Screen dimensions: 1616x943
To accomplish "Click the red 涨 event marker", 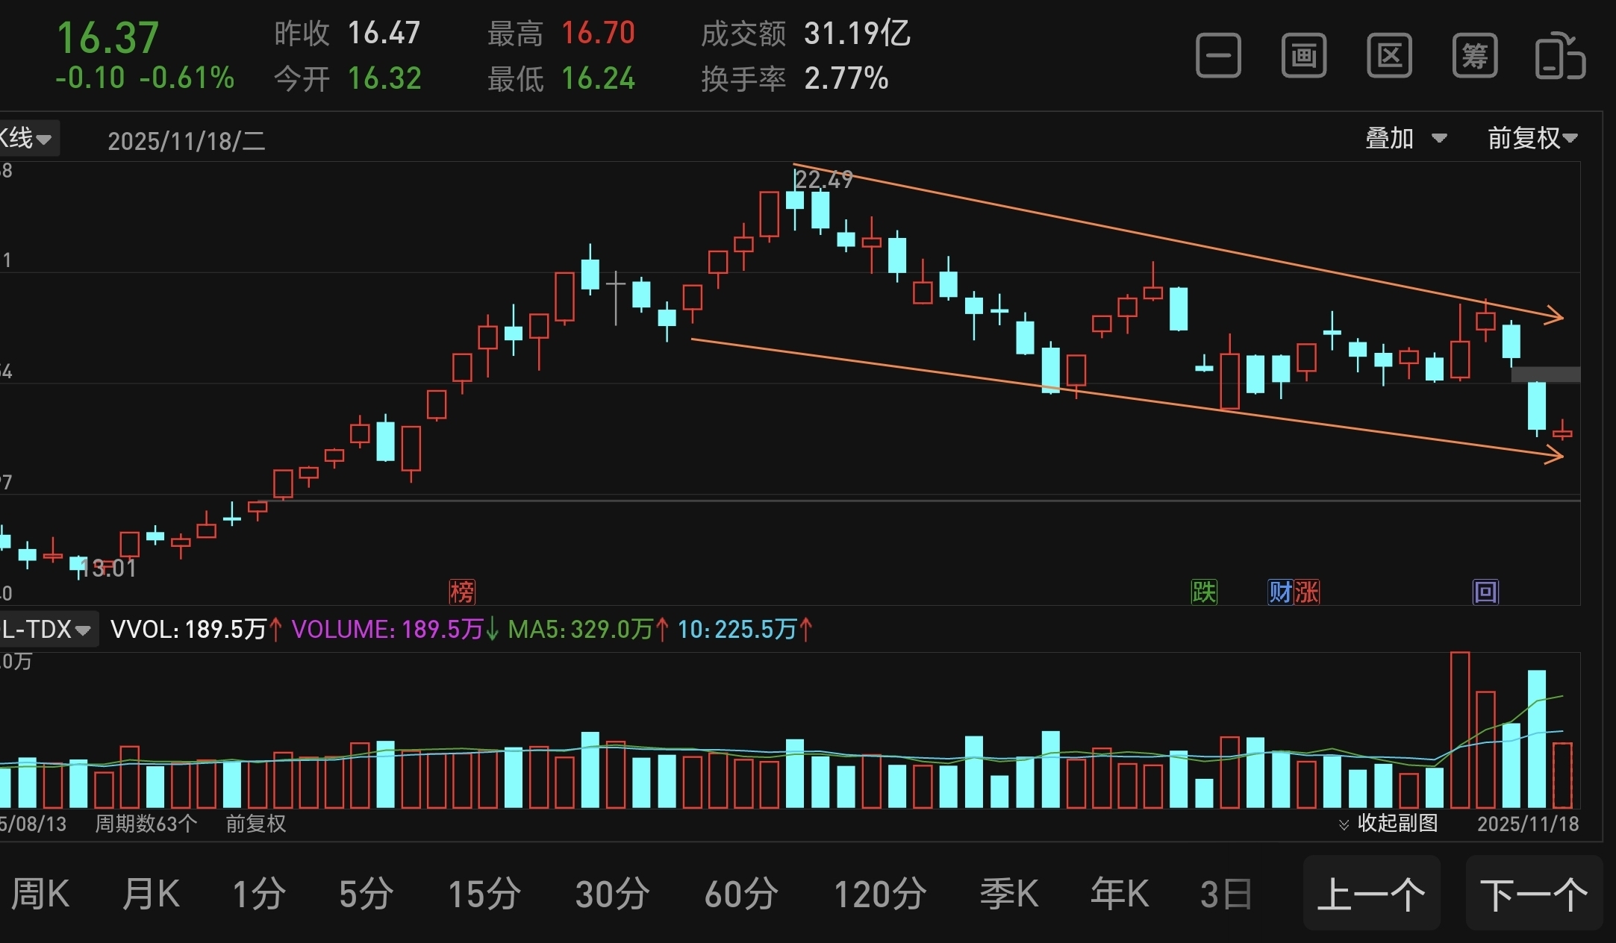I will (x=1307, y=592).
